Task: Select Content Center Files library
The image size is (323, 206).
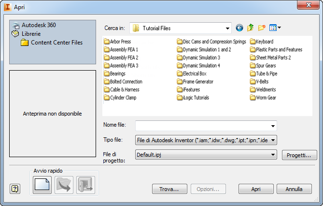Action: (52, 43)
